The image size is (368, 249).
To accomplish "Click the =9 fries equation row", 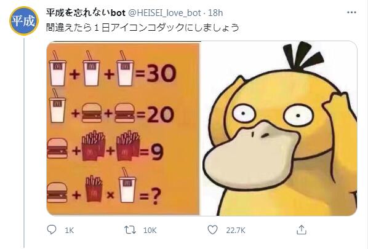I will pyautogui.click(x=105, y=146).
